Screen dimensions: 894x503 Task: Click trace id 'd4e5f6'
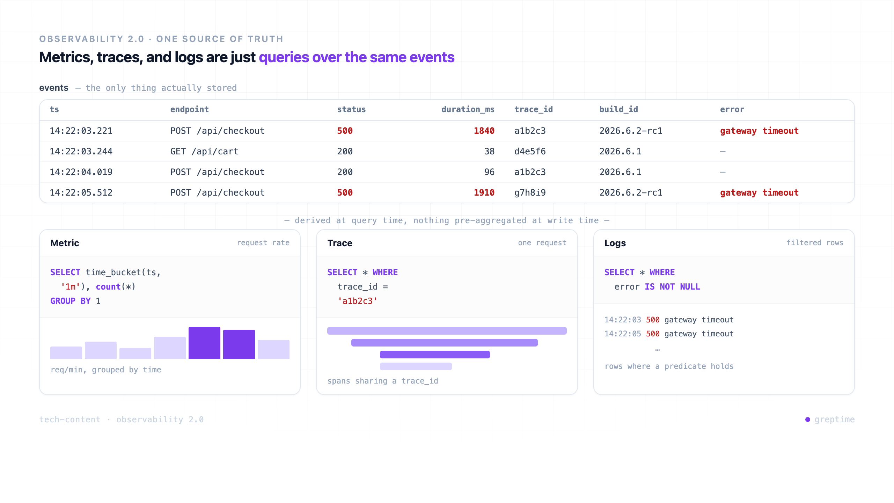click(x=530, y=151)
